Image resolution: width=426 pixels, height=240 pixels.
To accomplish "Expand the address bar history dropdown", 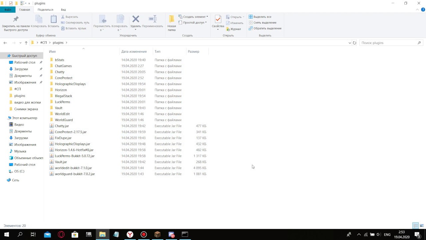I will click(x=349, y=43).
